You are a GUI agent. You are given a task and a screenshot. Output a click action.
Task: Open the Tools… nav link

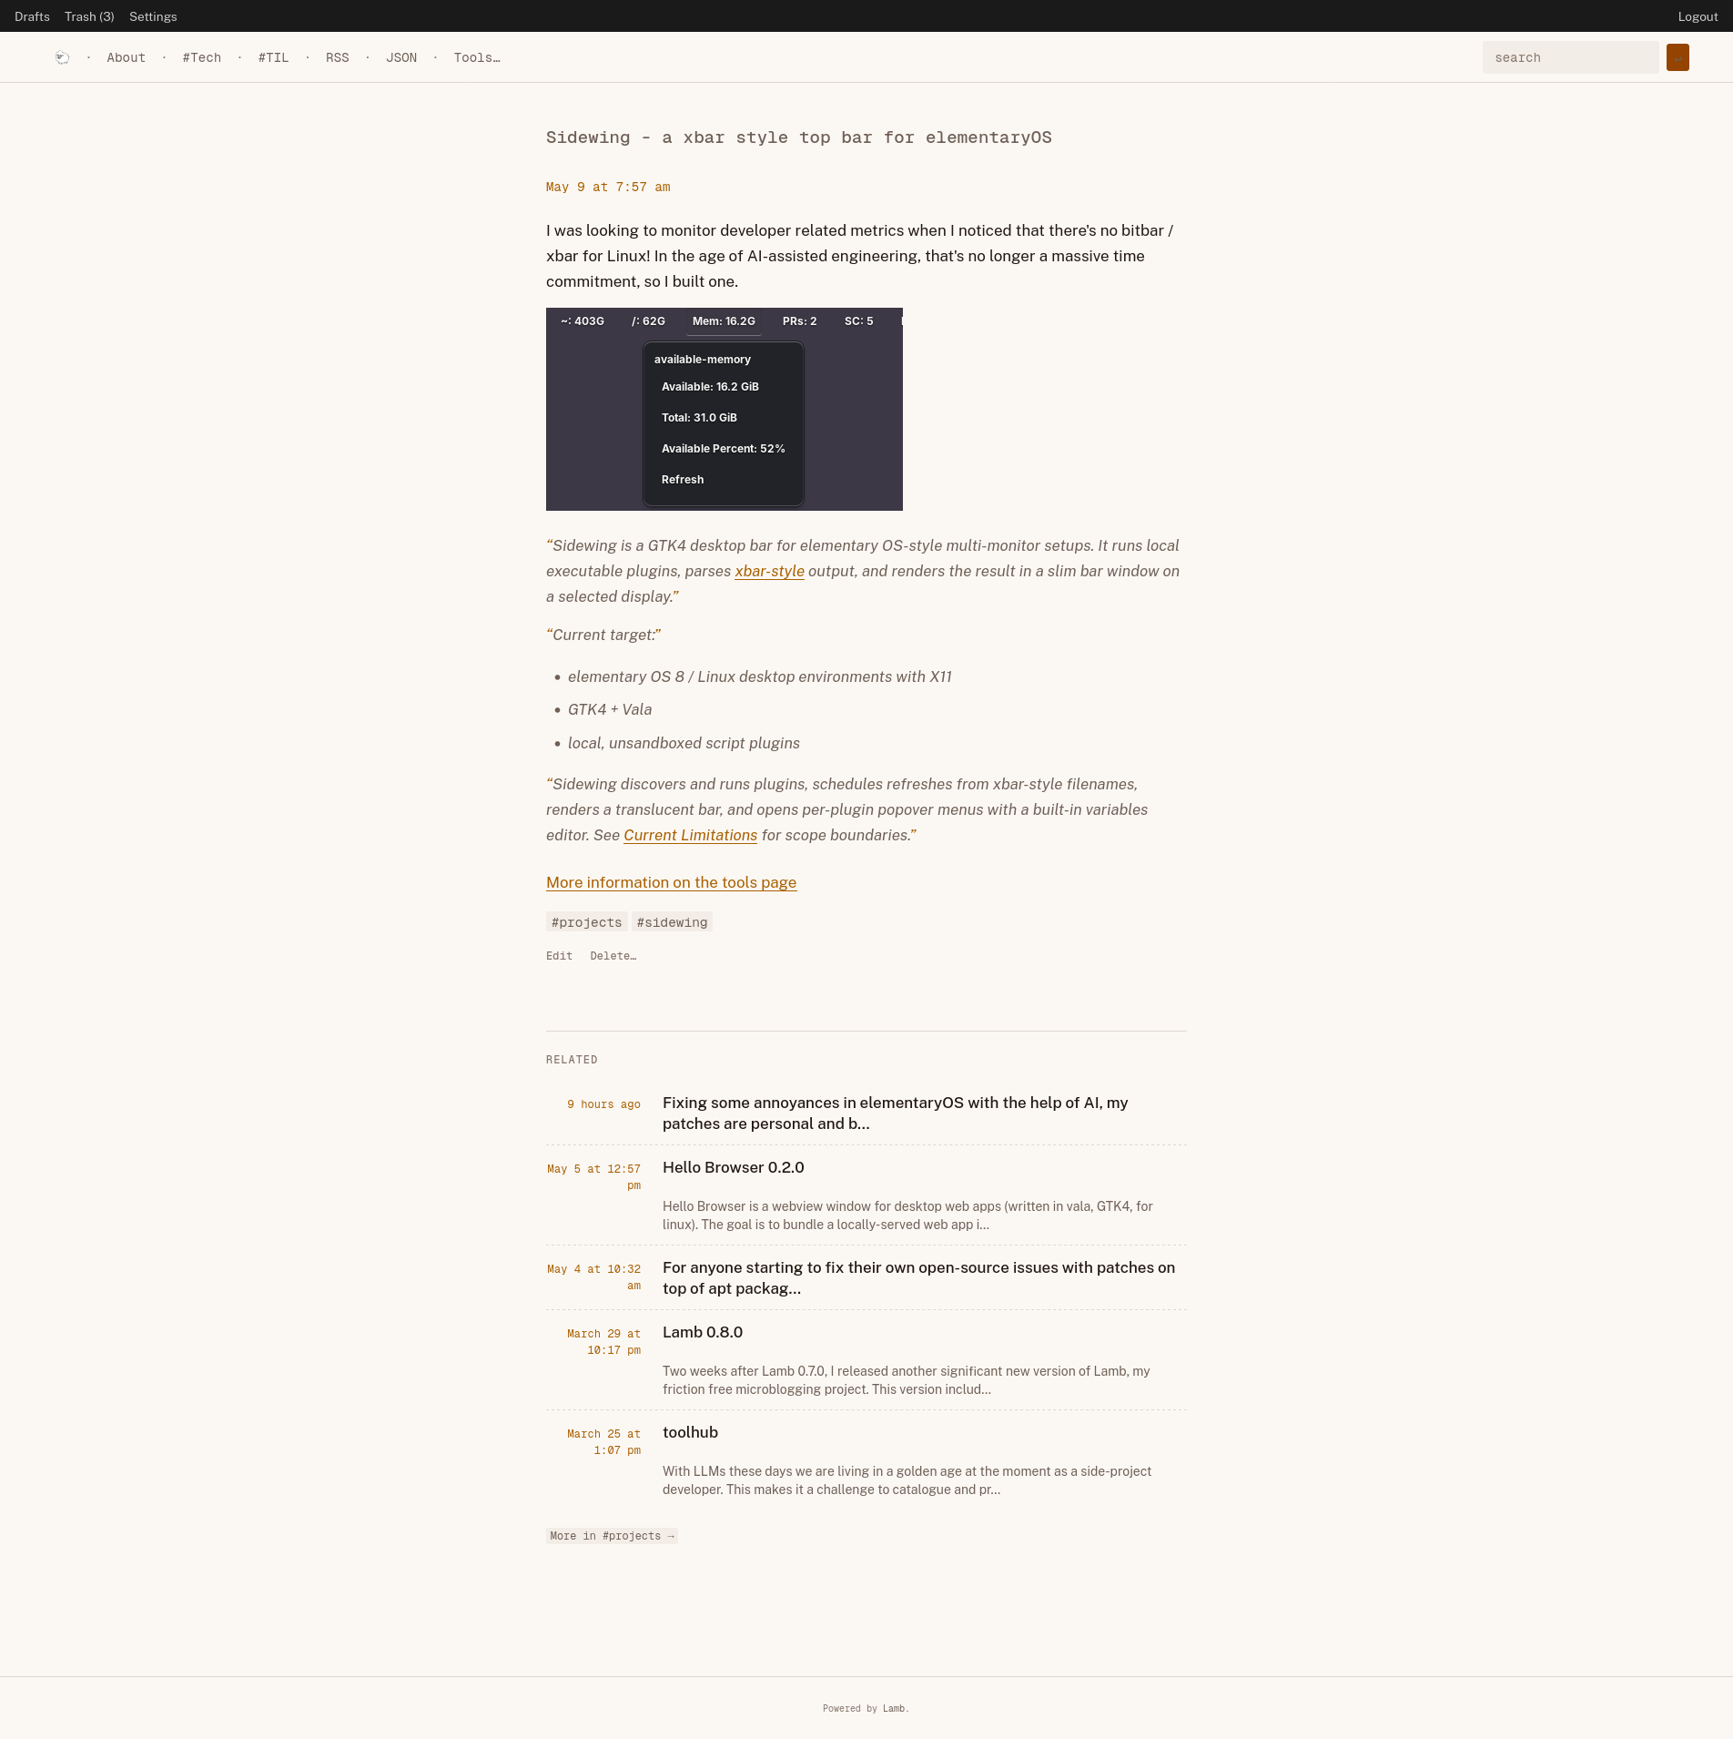(x=477, y=57)
